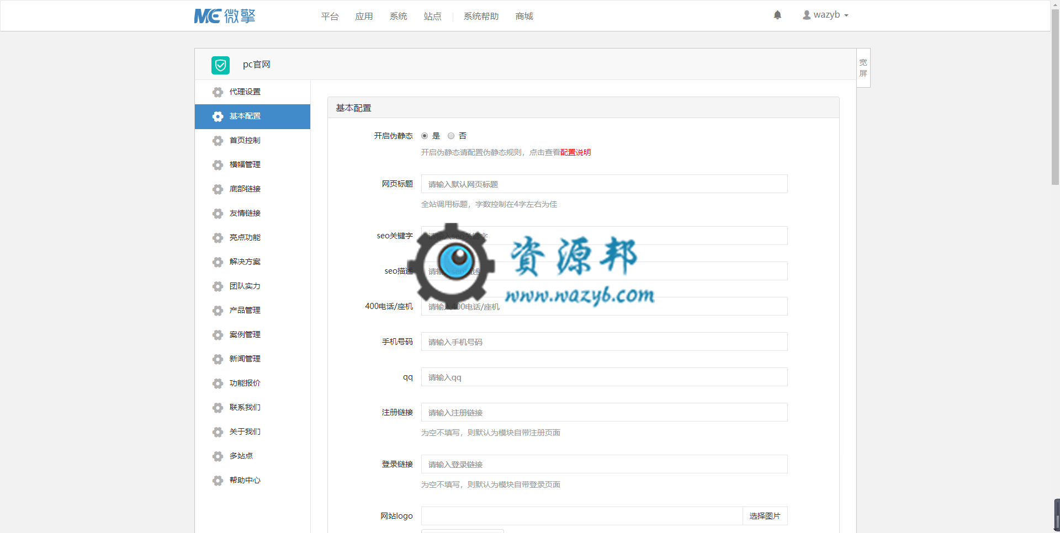The height and width of the screenshot is (533, 1060).
Task: Open 帮助中心 in the sidebar
Action: pyautogui.click(x=252, y=481)
